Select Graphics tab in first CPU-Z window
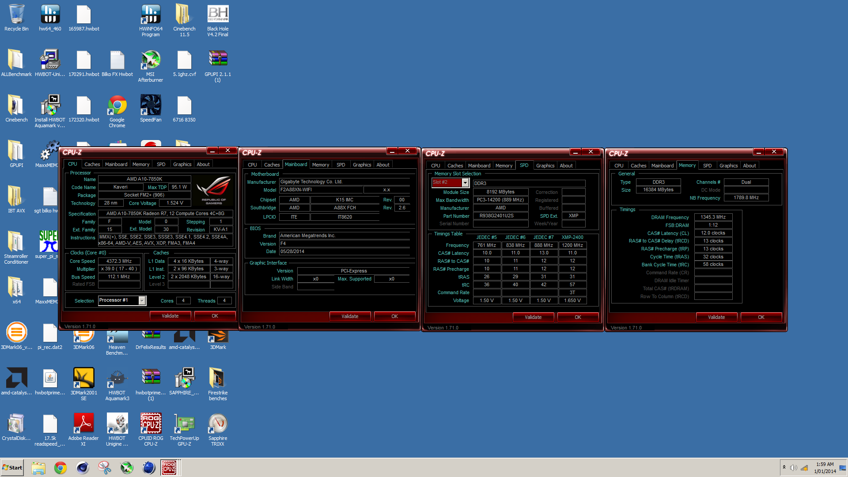This screenshot has width=848, height=477. click(182, 164)
